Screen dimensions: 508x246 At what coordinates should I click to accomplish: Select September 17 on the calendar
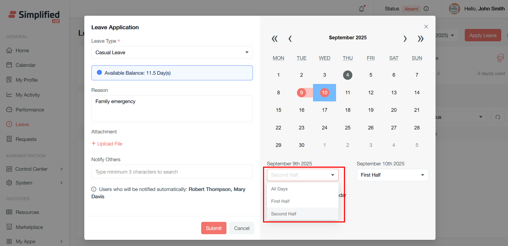[325, 110]
